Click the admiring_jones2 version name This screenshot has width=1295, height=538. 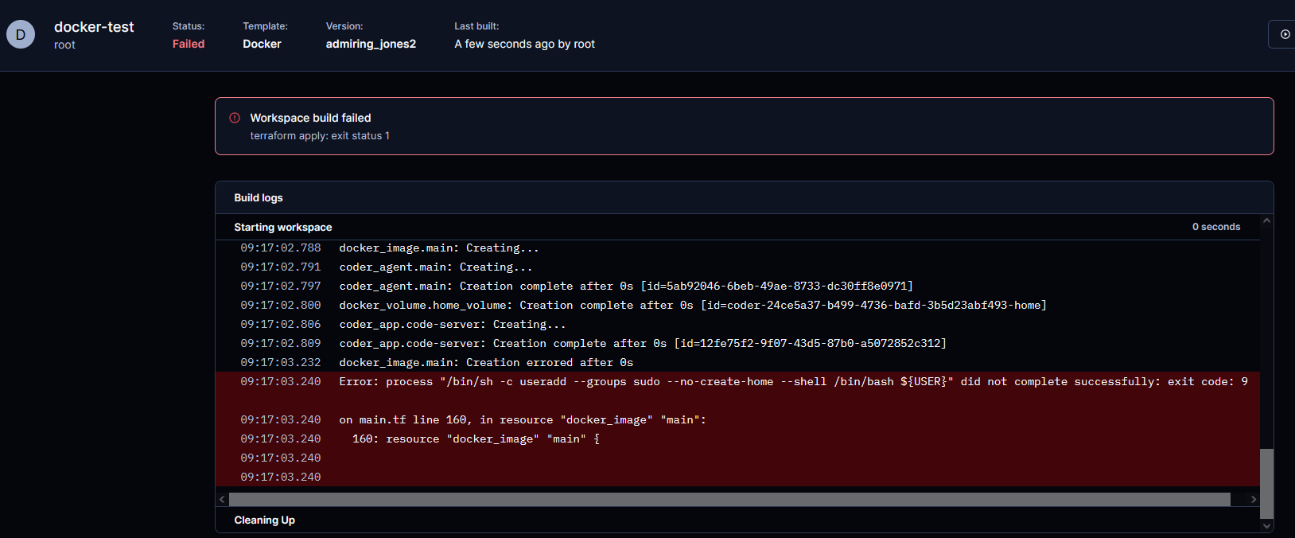[x=371, y=44]
